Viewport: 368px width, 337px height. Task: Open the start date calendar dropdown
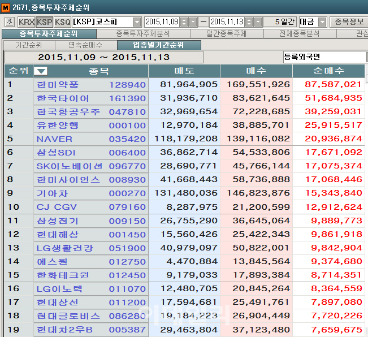[193, 22]
